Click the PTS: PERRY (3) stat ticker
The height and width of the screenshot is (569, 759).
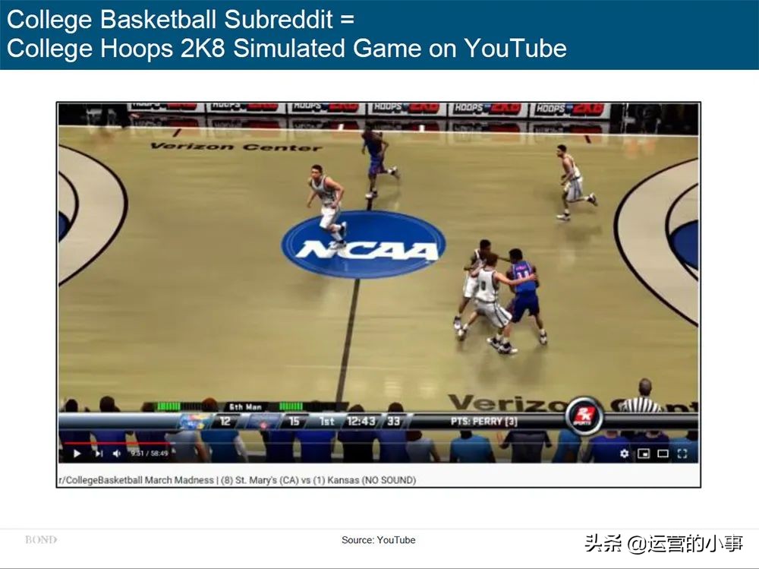[484, 422]
